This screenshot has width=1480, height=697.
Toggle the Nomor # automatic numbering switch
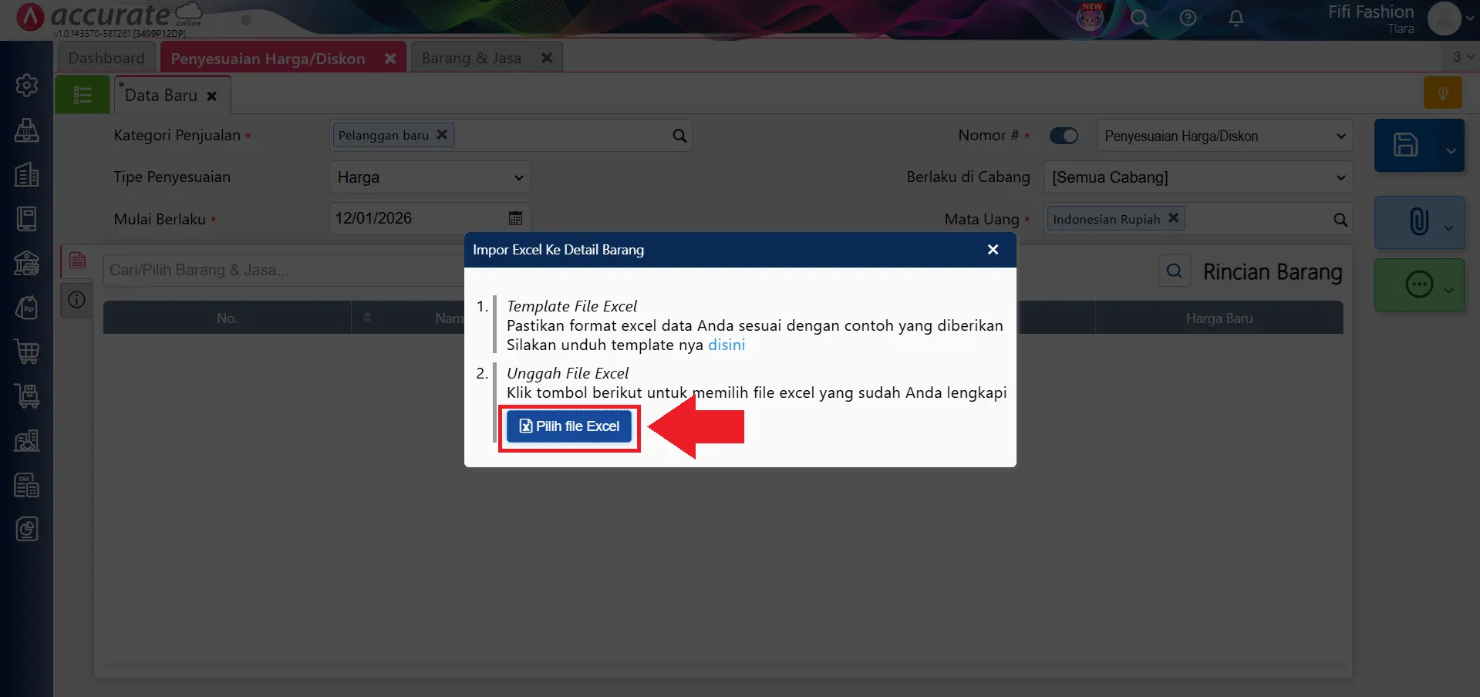[x=1064, y=136]
